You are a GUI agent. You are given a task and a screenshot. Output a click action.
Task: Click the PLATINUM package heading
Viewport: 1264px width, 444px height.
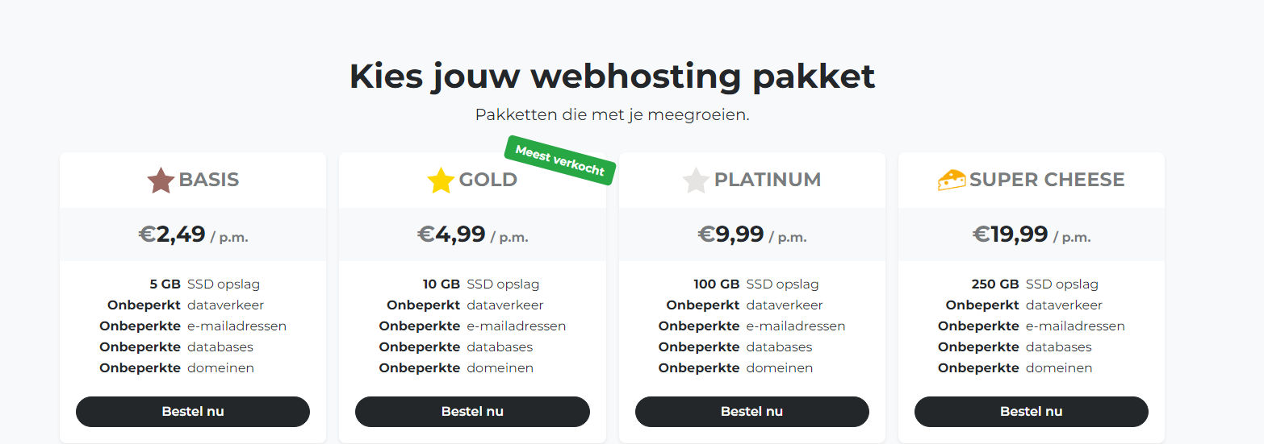pos(767,180)
